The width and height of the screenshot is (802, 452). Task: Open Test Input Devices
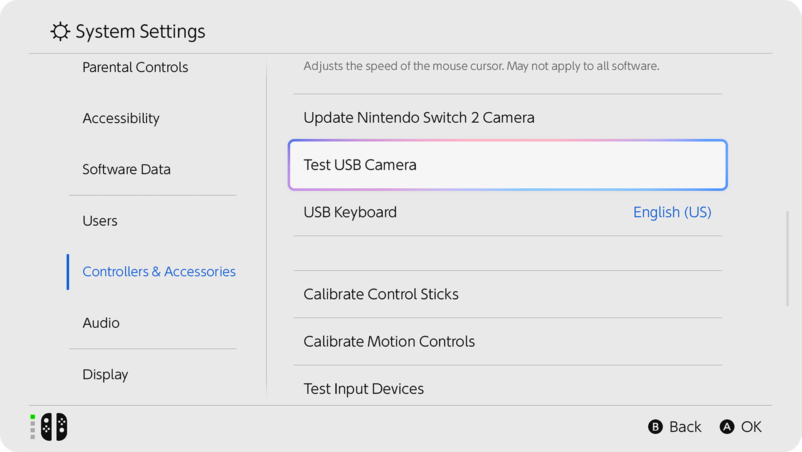click(363, 389)
